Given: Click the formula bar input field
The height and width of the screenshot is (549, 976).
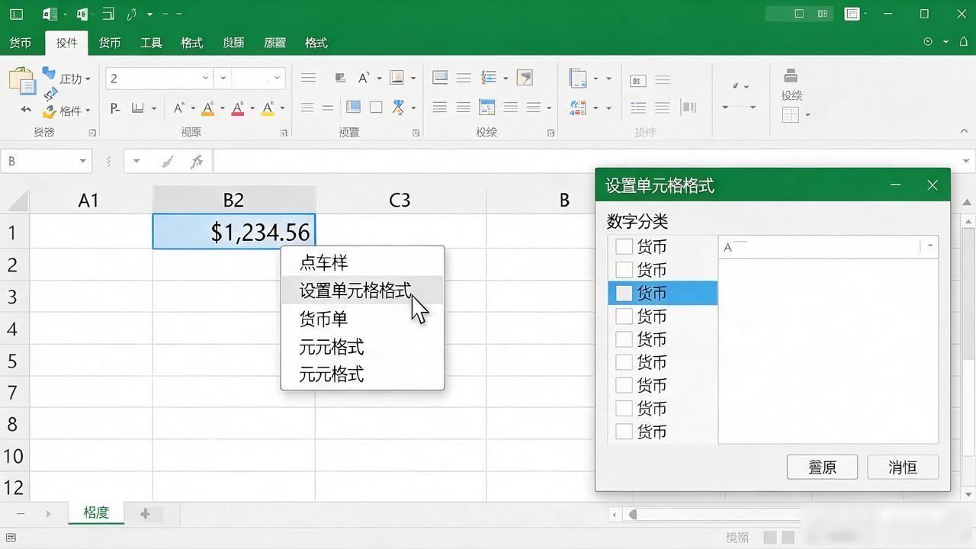Looking at the screenshot, I should coord(586,161).
